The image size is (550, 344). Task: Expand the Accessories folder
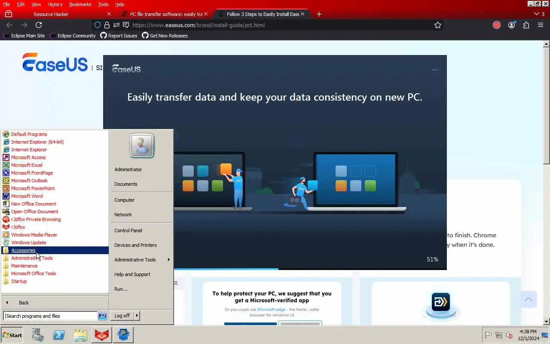tap(55, 250)
